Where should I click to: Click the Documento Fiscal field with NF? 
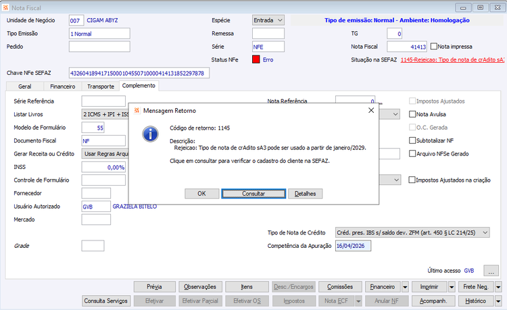coord(103,140)
